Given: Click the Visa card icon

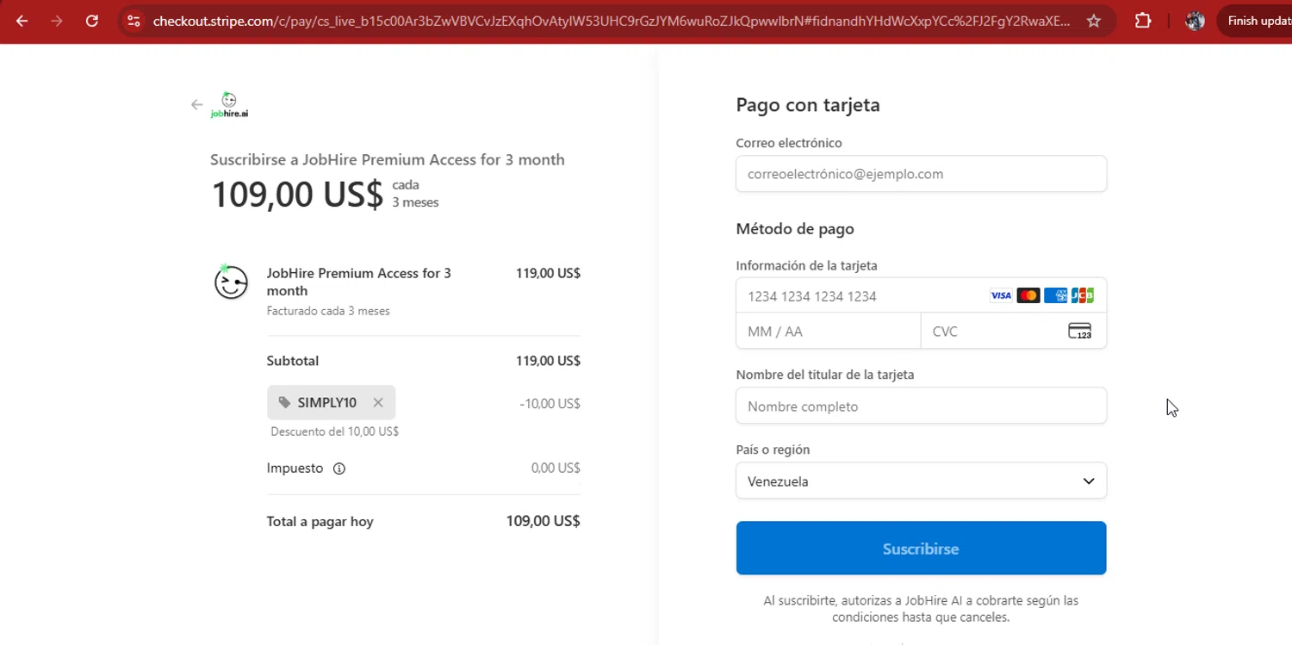Looking at the screenshot, I should pyautogui.click(x=1001, y=295).
